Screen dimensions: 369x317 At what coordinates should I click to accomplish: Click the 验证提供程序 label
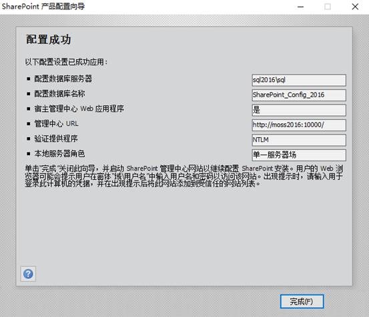click(x=56, y=139)
